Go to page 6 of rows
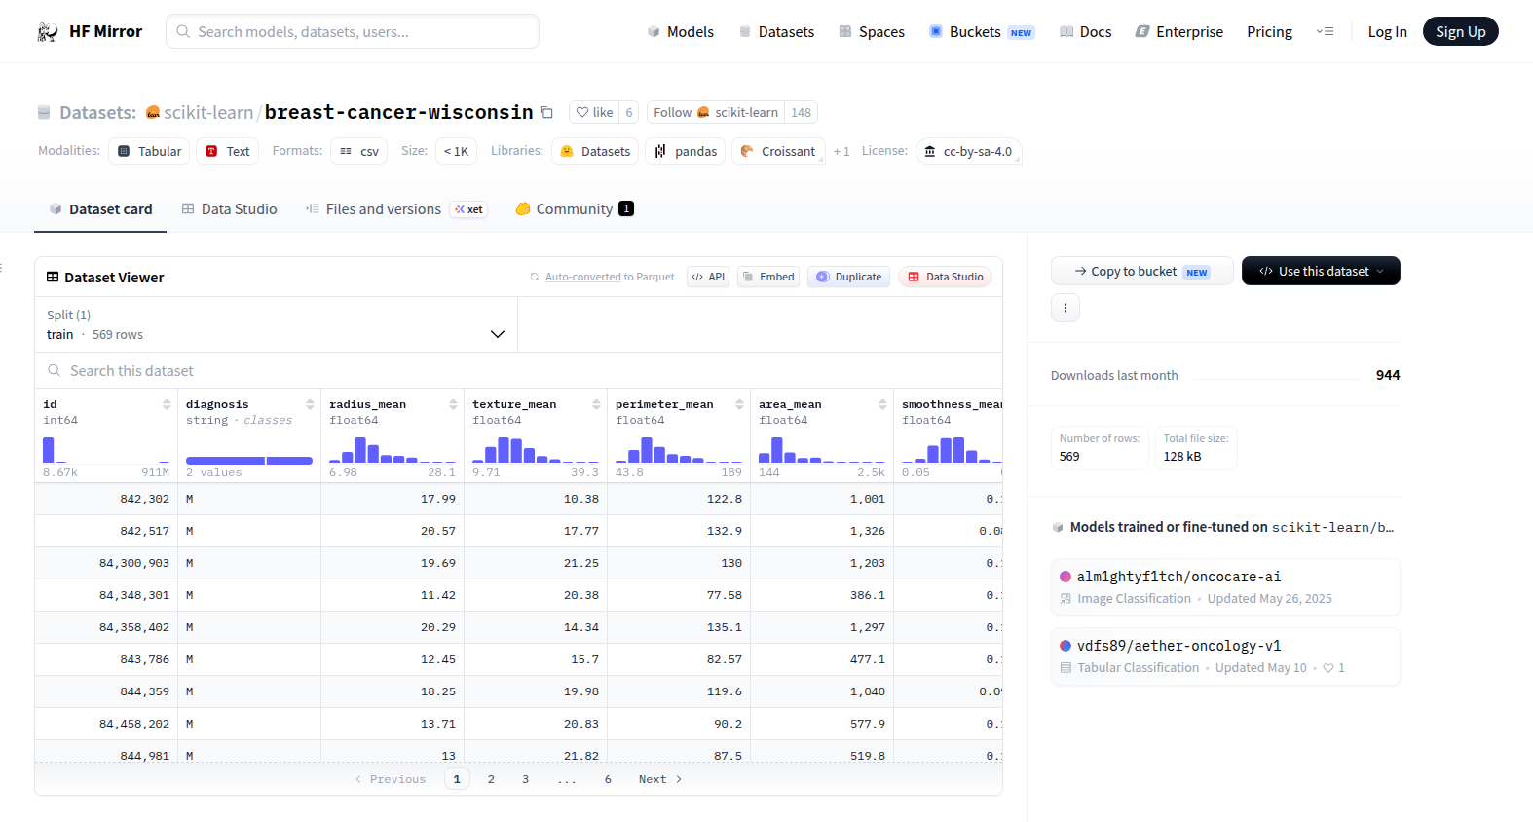 click(x=608, y=779)
